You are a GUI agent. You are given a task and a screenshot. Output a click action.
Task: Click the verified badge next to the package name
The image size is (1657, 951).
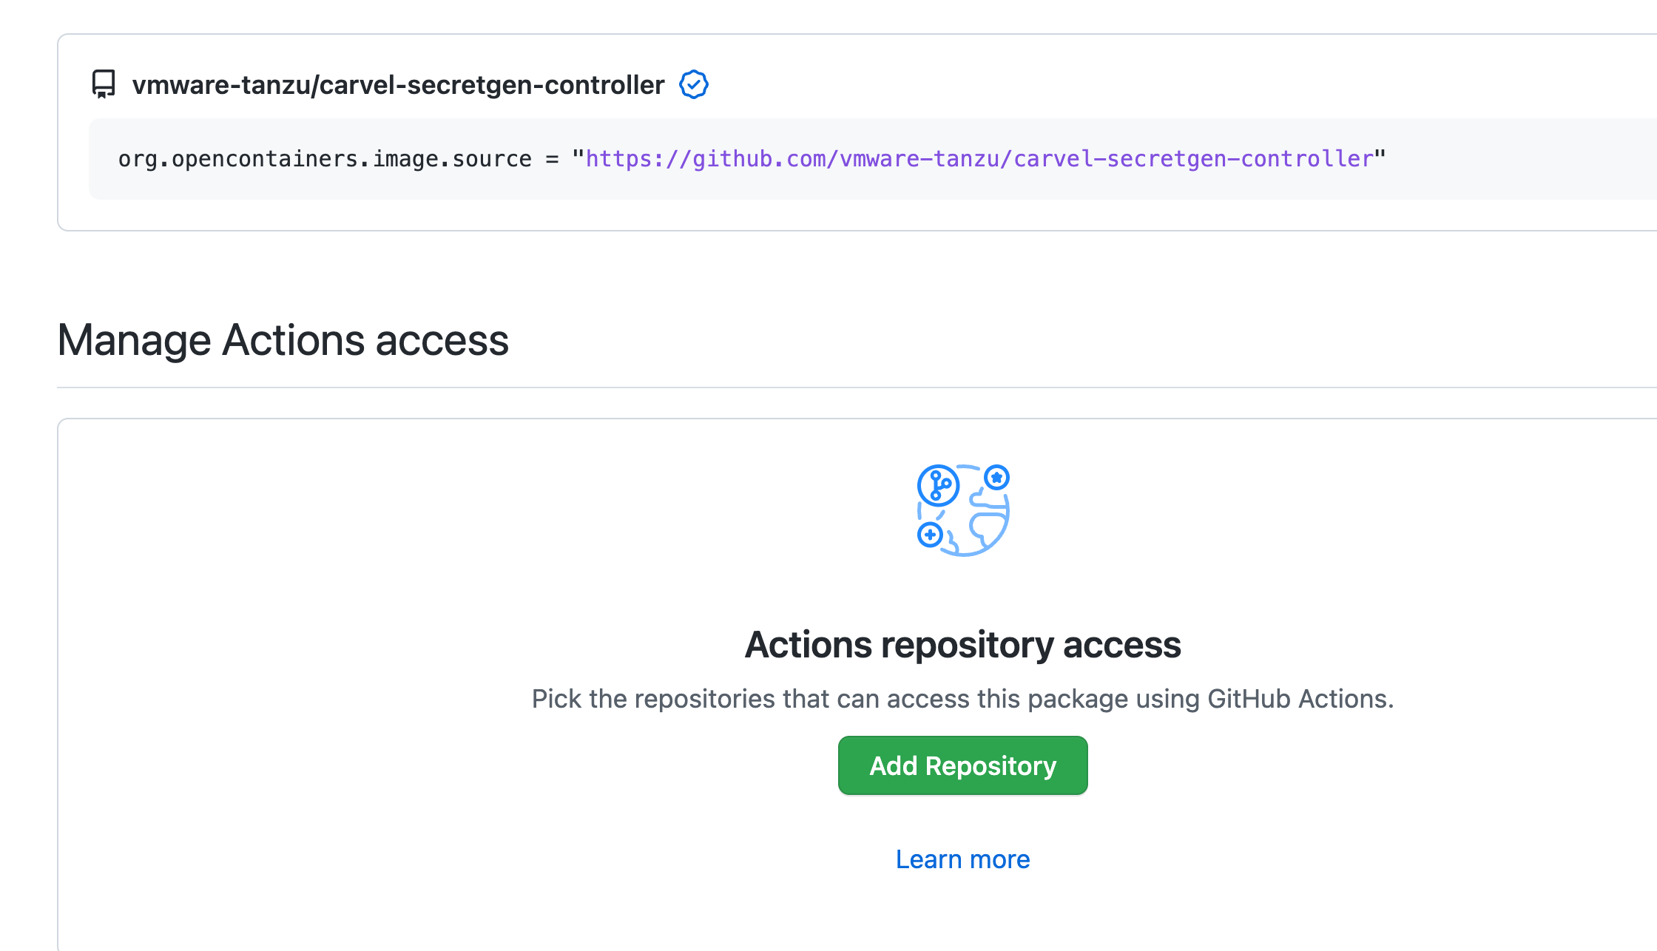click(x=694, y=84)
